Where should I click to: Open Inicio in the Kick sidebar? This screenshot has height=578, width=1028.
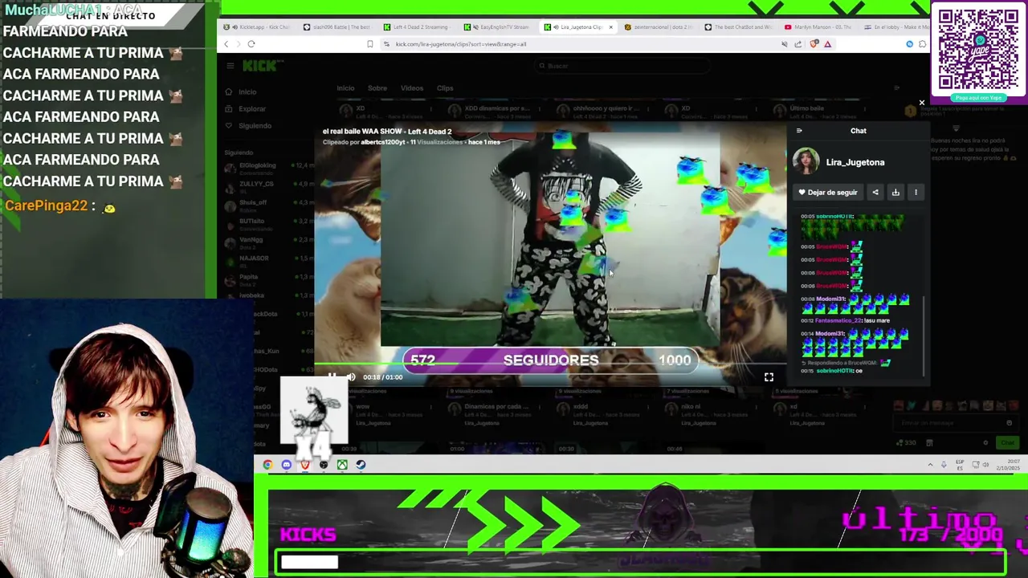[x=241, y=92]
